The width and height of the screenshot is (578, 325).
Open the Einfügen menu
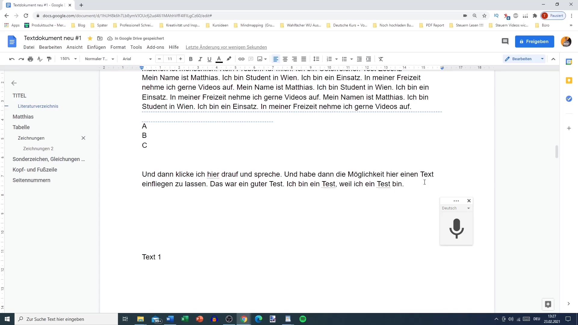pos(96,47)
